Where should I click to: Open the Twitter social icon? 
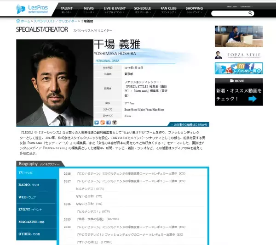click(97, 122)
